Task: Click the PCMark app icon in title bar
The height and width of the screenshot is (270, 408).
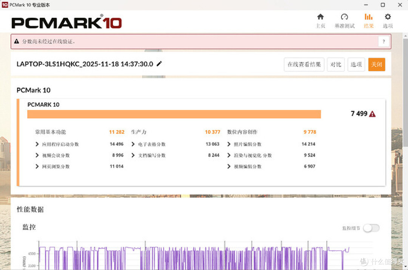Action: 5,5
